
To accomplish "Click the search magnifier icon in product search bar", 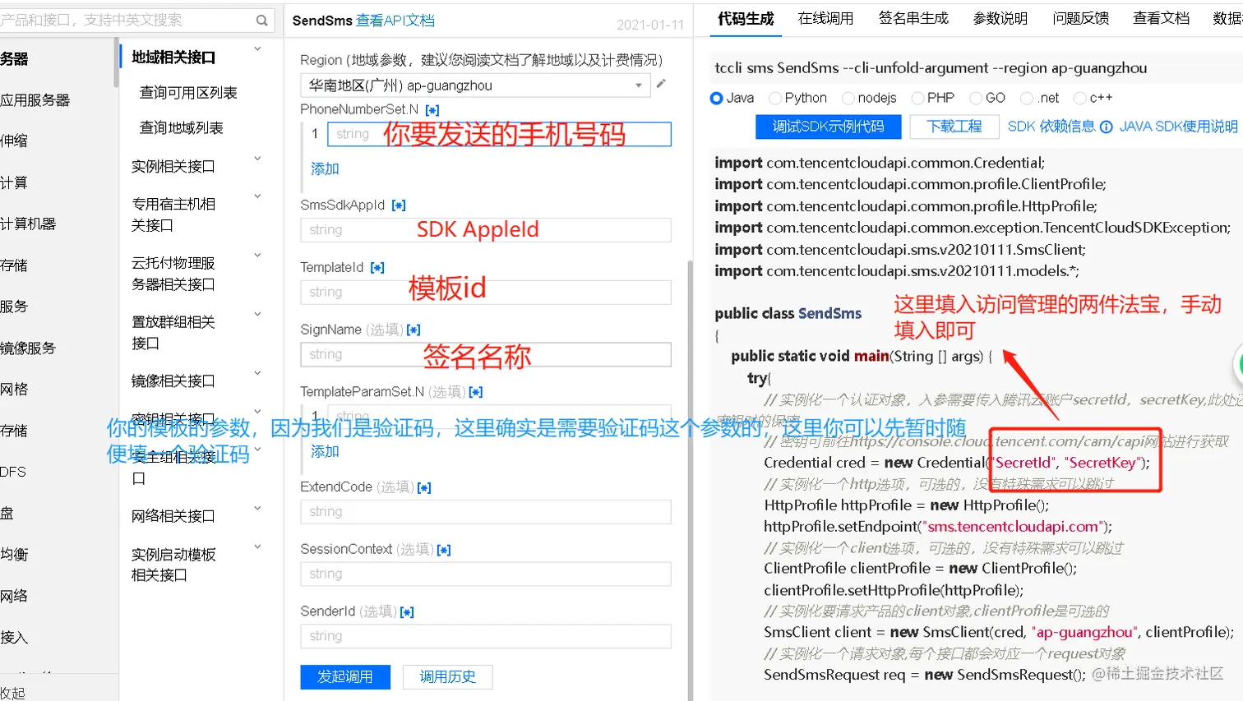I will 261,20.
